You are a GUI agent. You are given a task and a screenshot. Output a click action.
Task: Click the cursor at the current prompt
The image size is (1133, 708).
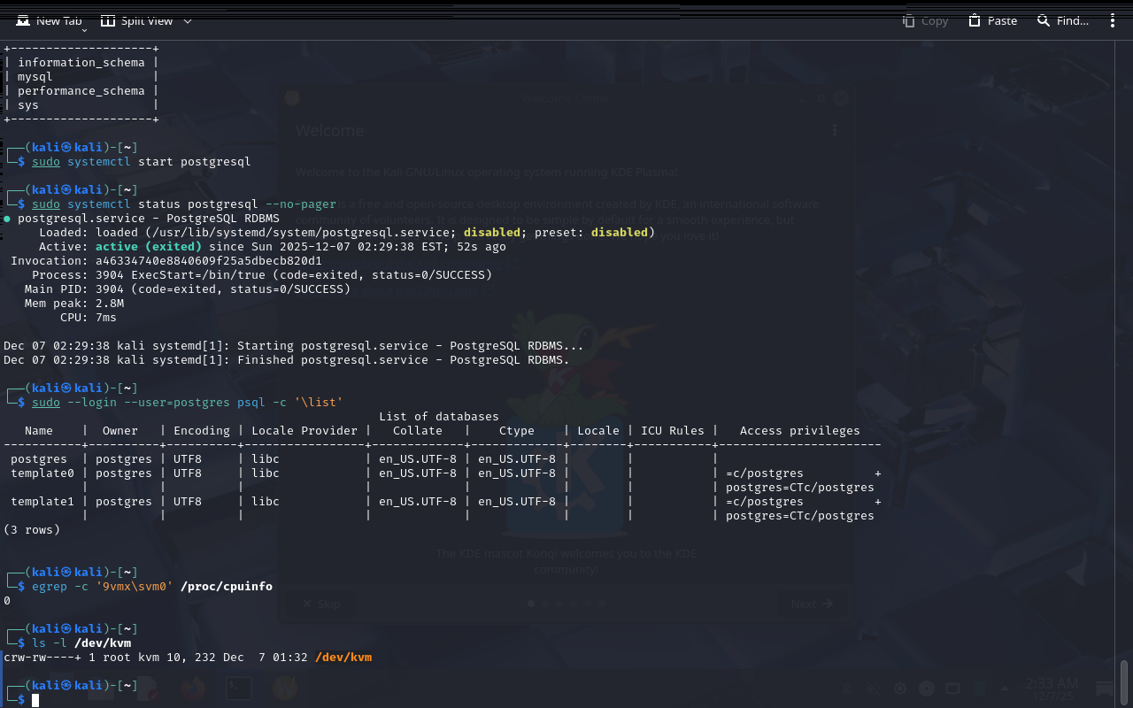point(35,700)
